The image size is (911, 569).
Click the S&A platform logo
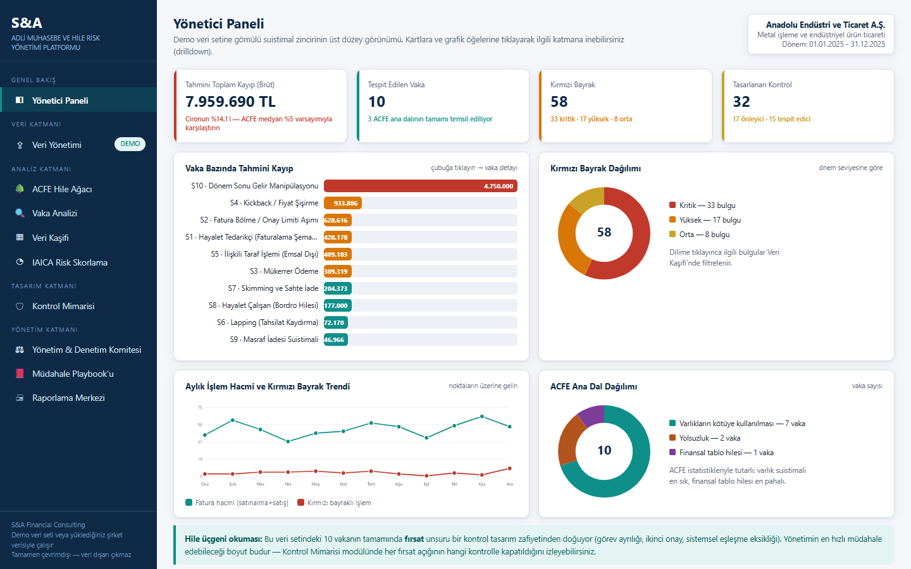27,23
